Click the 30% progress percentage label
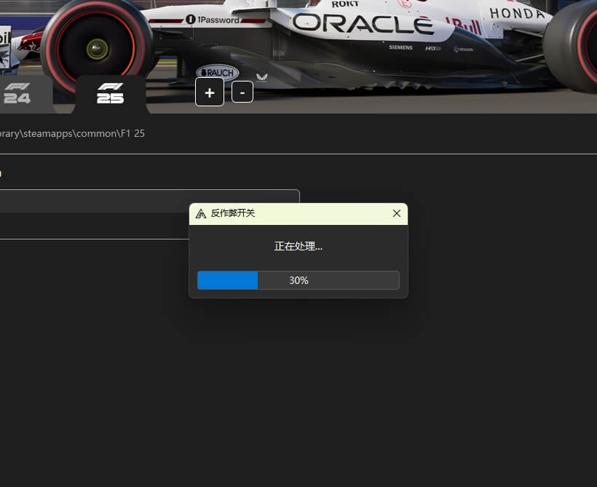 (298, 280)
